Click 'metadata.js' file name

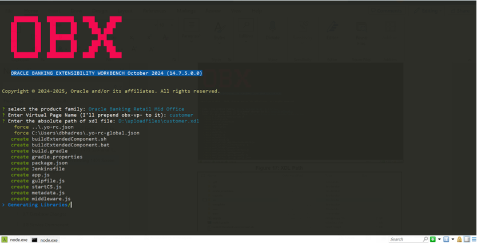click(48, 193)
